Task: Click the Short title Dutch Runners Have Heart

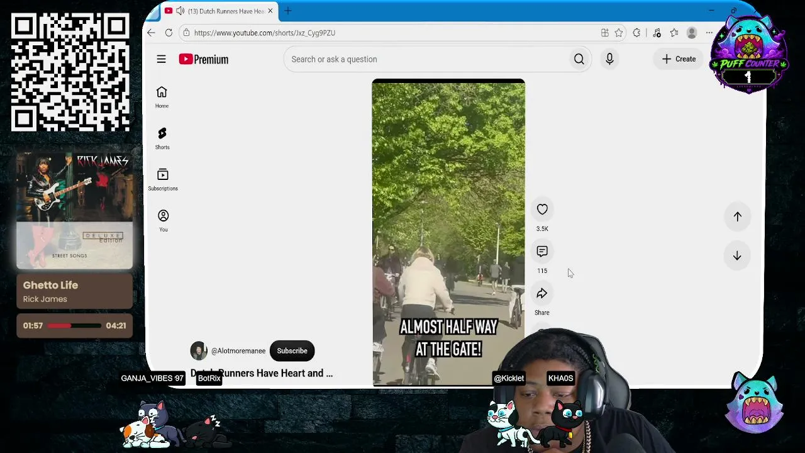Action: pyautogui.click(x=262, y=373)
